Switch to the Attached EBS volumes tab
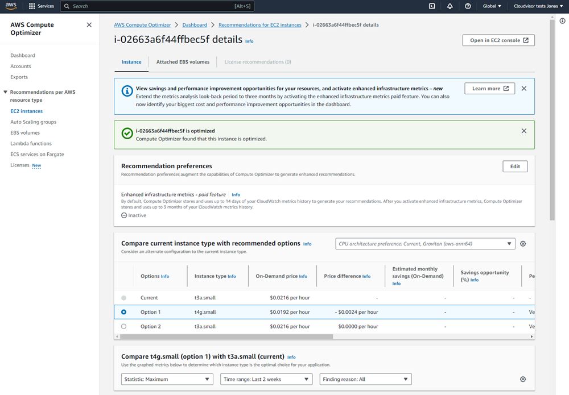 click(183, 62)
